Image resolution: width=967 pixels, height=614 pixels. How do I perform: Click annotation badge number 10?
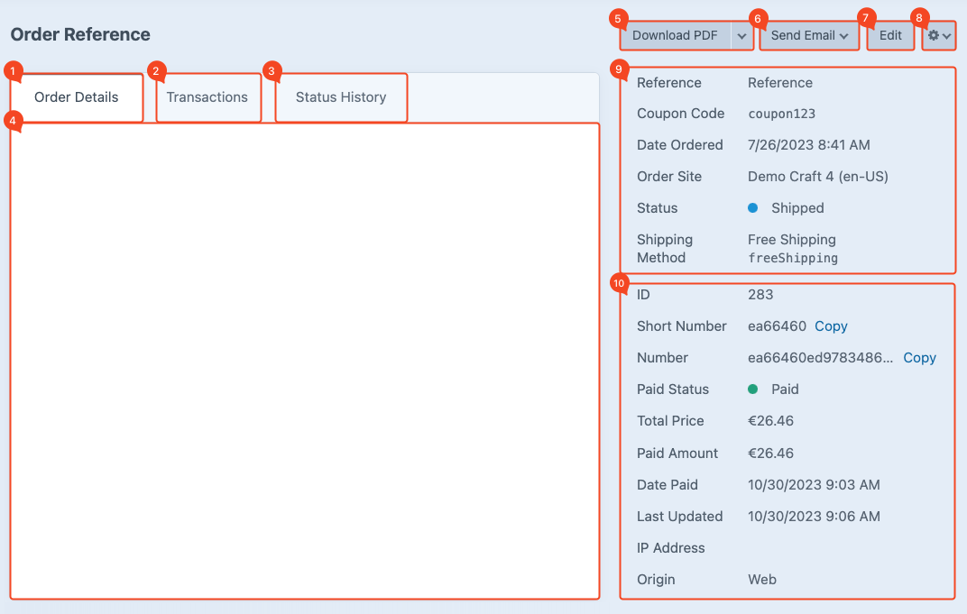pos(619,284)
